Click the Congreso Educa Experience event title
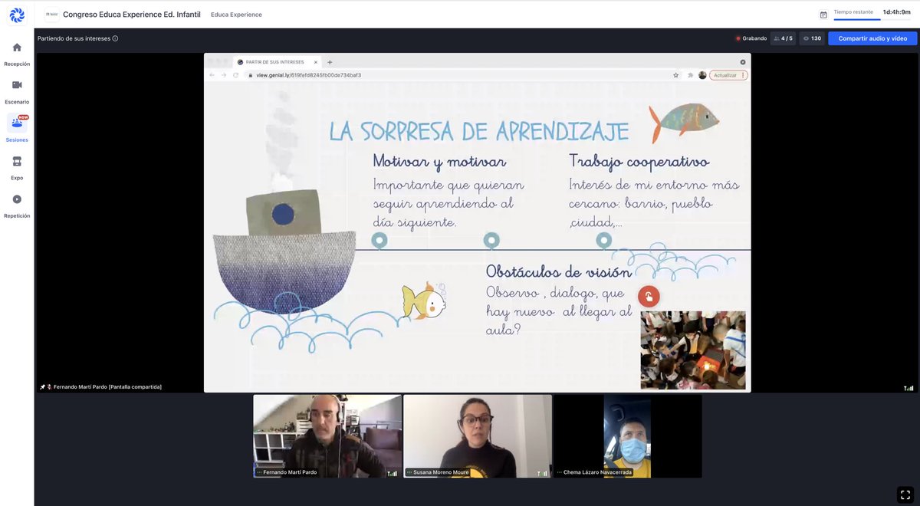 pos(132,15)
